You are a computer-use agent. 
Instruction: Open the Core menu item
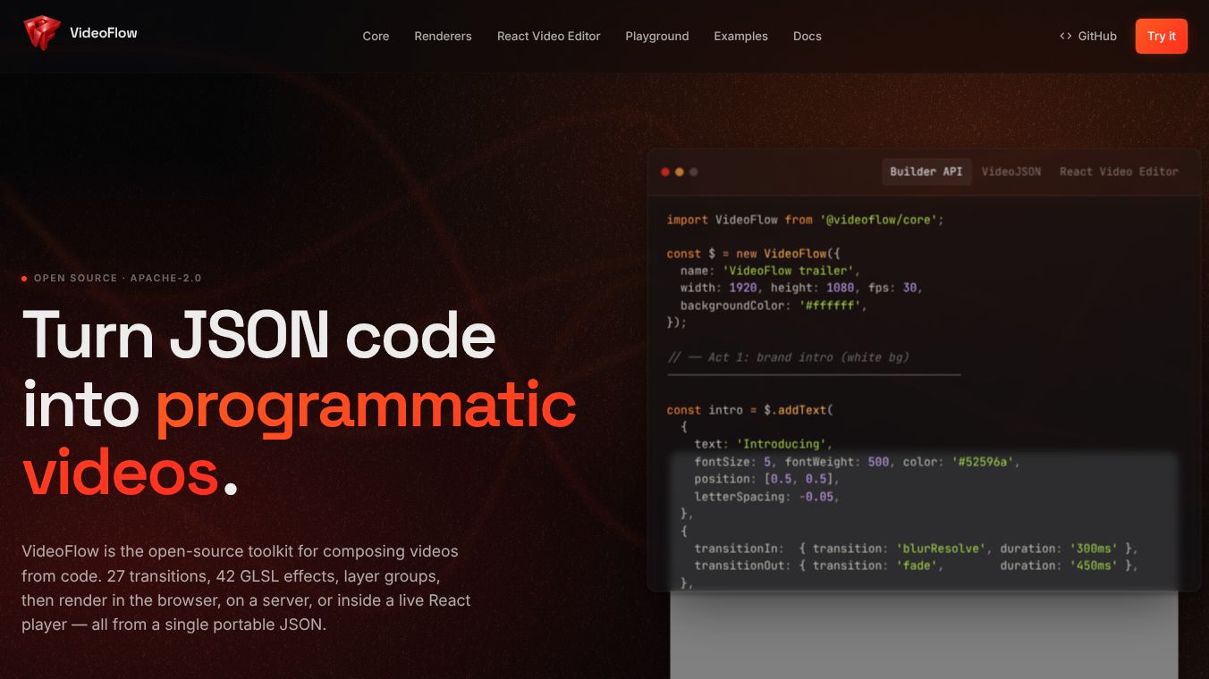[x=376, y=37]
